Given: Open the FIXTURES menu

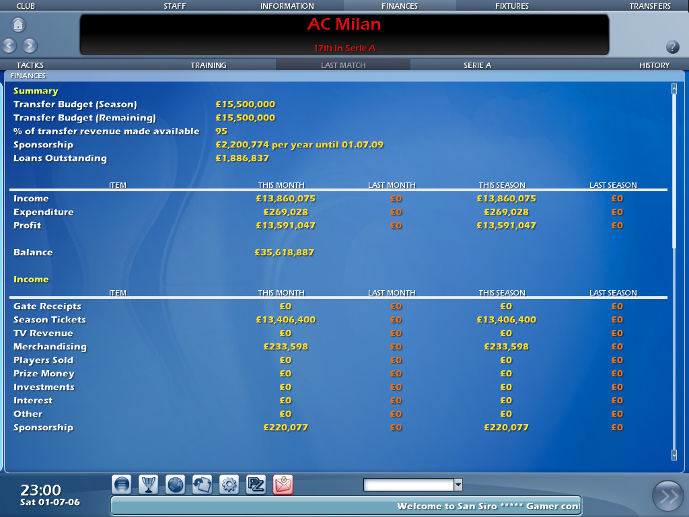Looking at the screenshot, I should pos(512,5).
